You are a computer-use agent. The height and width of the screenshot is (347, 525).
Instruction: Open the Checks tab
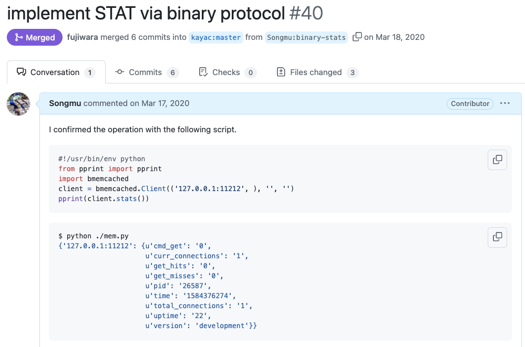227,72
